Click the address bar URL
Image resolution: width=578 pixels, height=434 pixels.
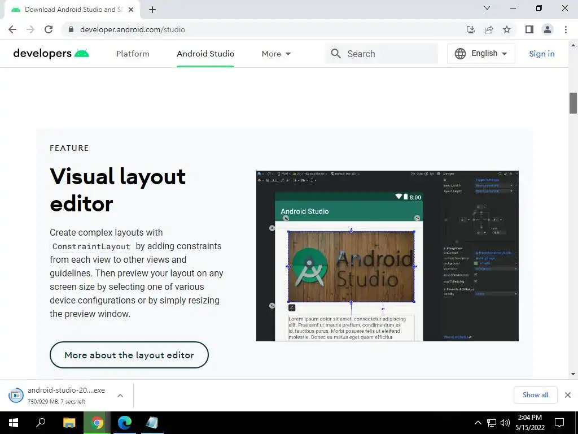point(133,29)
